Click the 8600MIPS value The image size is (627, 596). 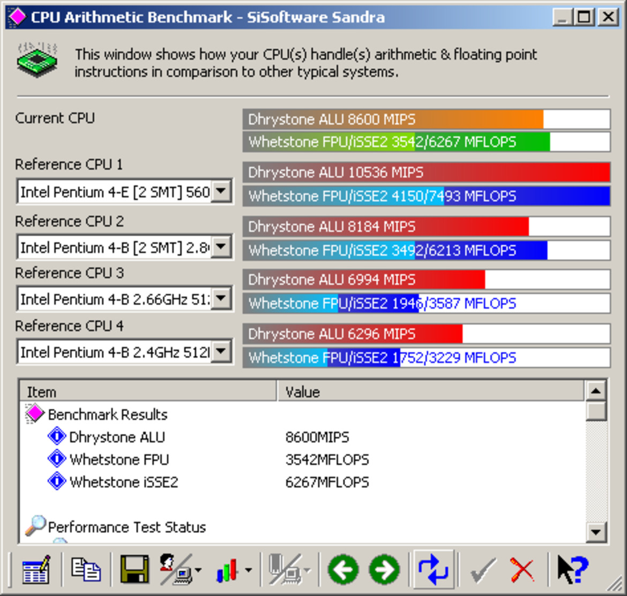tap(317, 437)
